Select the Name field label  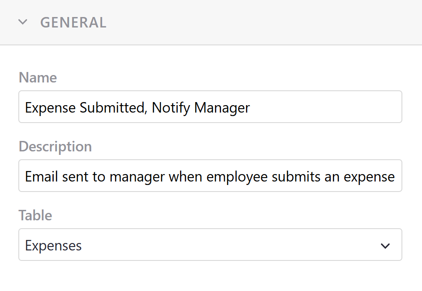click(x=38, y=78)
